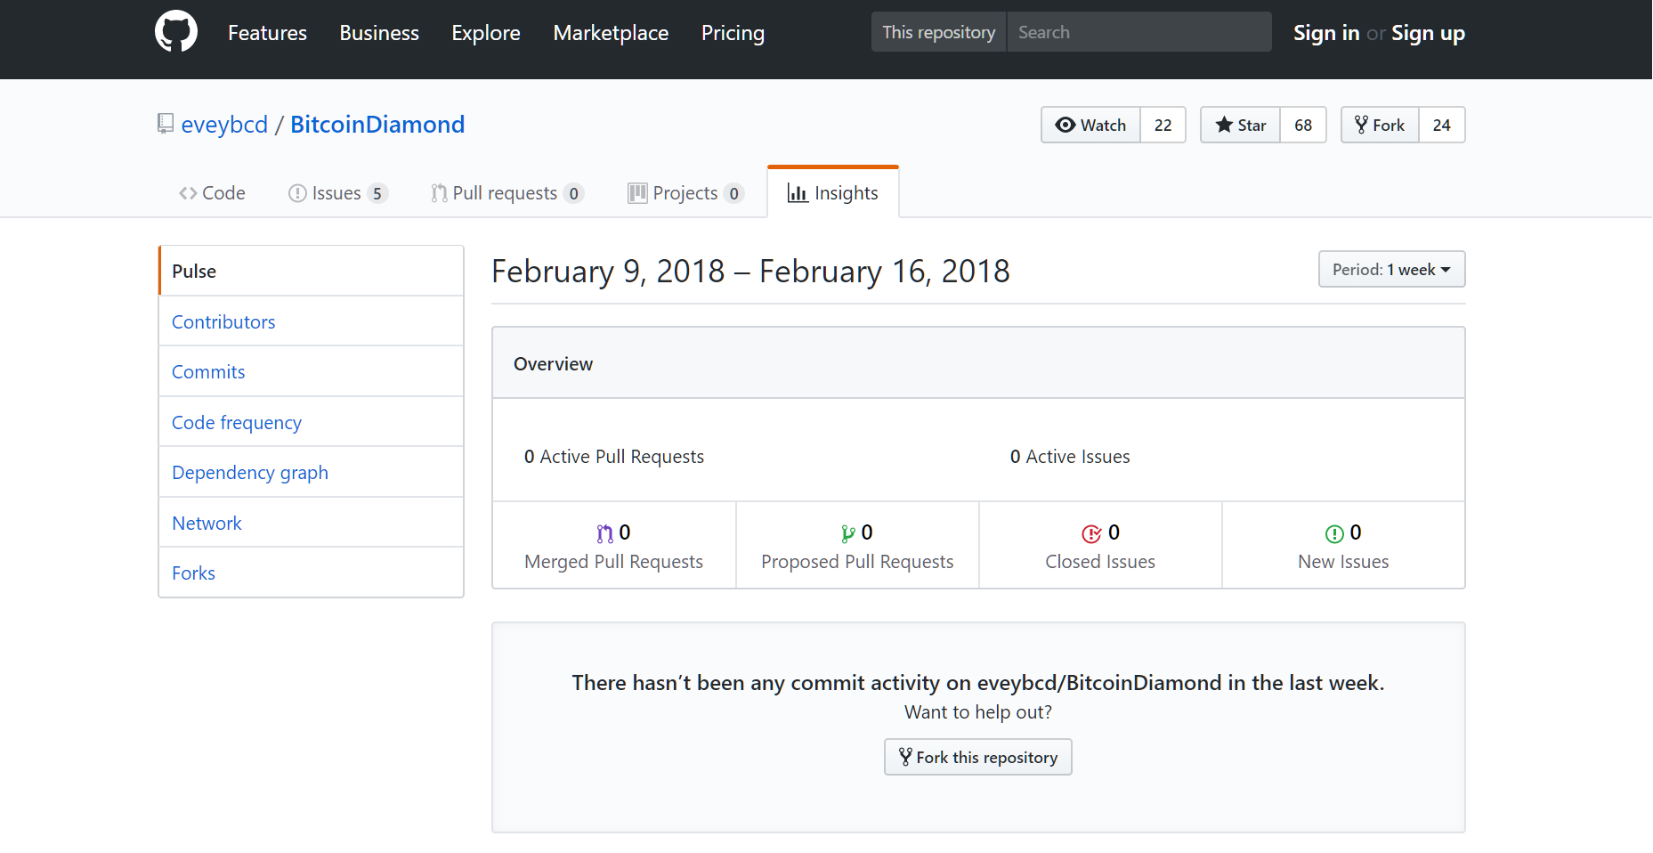This screenshot has height=853, width=1653.
Task: Watch this repository
Action: point(1090,125)
